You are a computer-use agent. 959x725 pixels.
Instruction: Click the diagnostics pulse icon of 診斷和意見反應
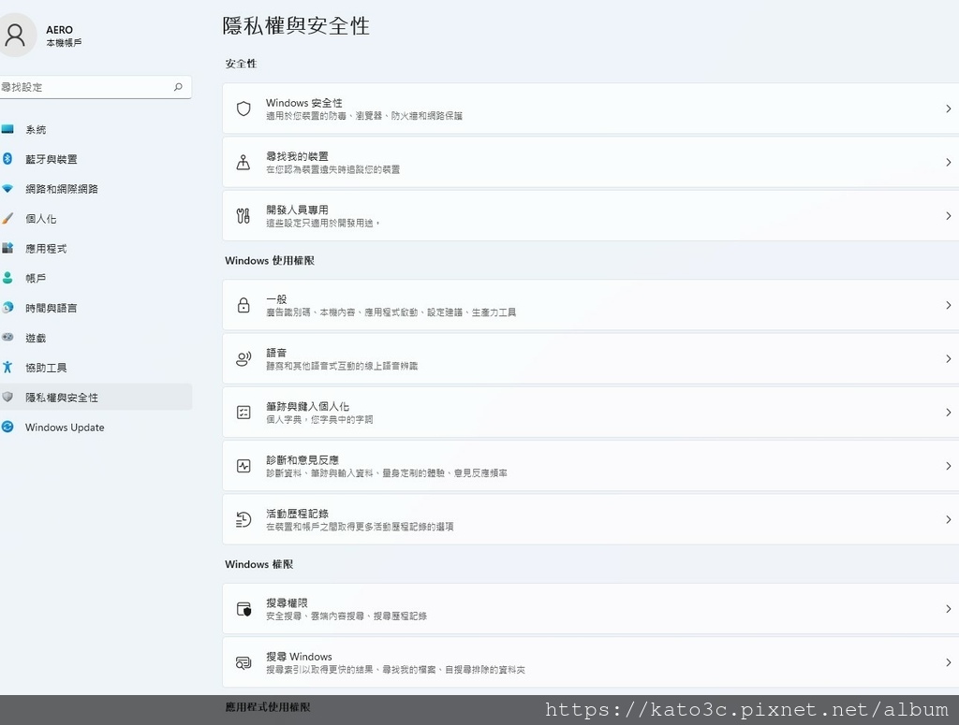pyautogui.click(x=243, y=466)
